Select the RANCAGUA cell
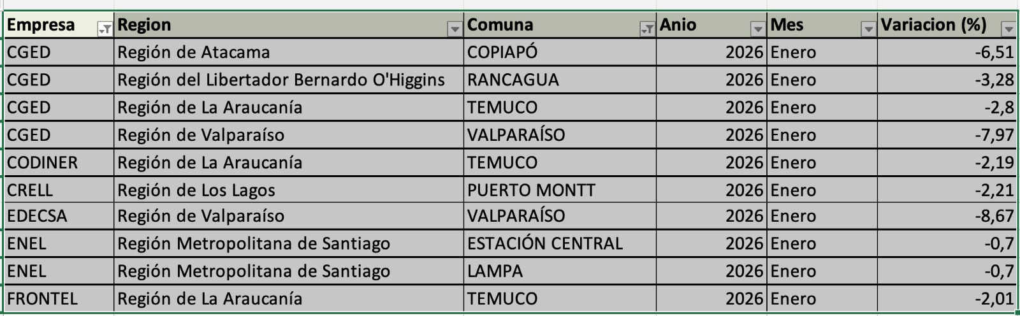The height and width of the screenshot is (316, 1020). 513,80
